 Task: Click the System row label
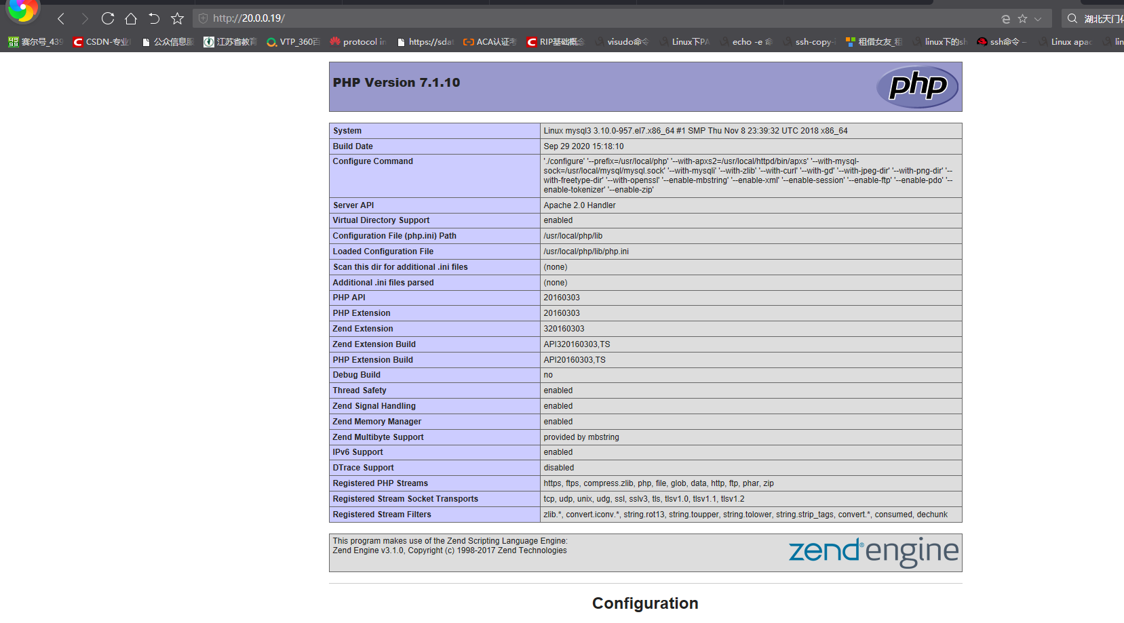coord(347,131)
